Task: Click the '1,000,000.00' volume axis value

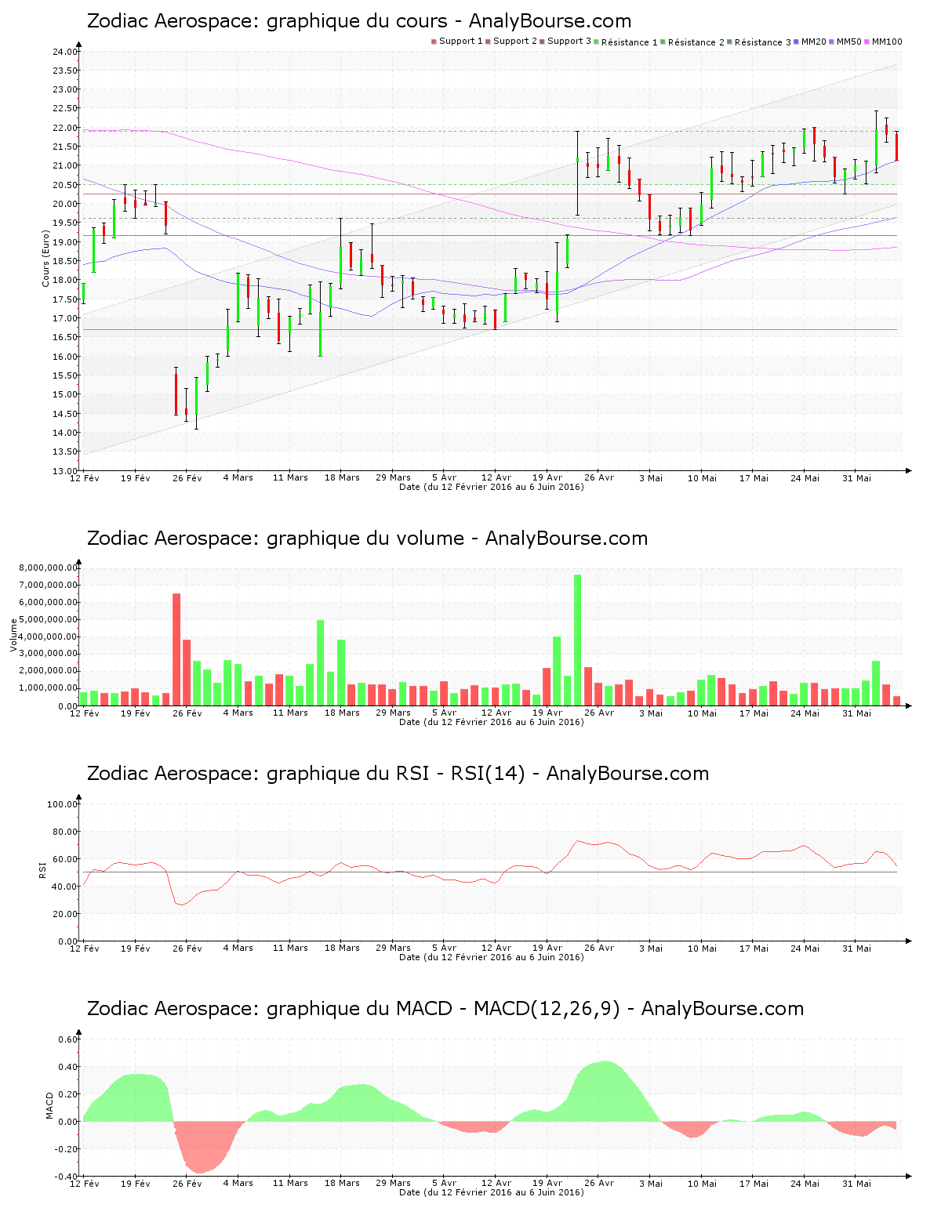Action: tap(49, 688)
